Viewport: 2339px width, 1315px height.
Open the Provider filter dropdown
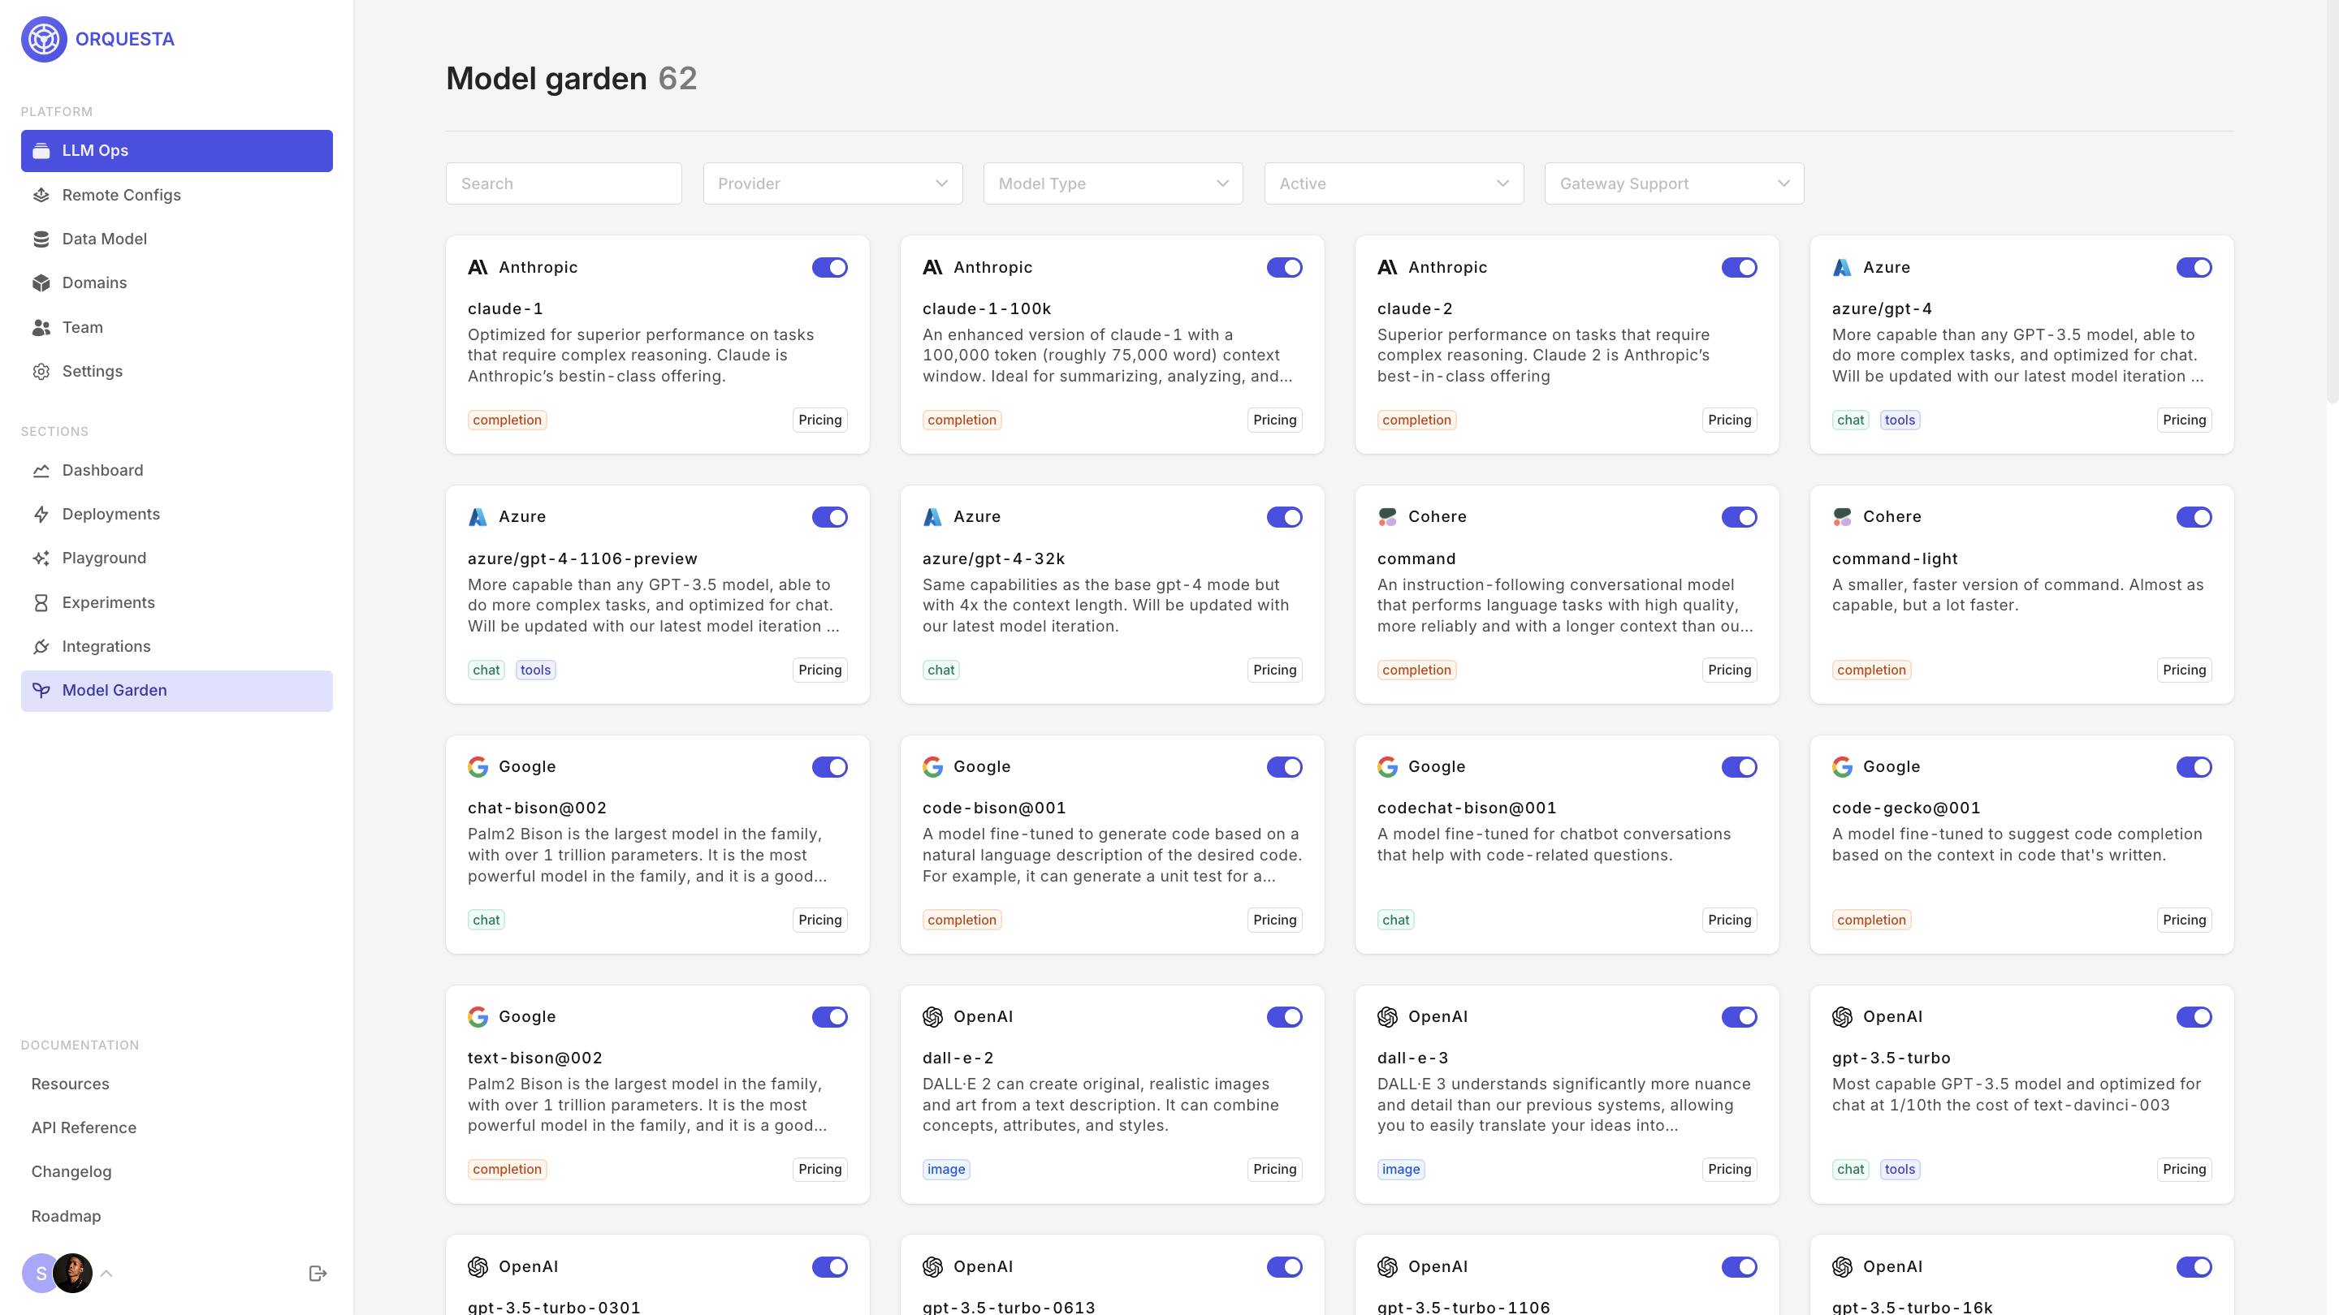click(832, 183)
